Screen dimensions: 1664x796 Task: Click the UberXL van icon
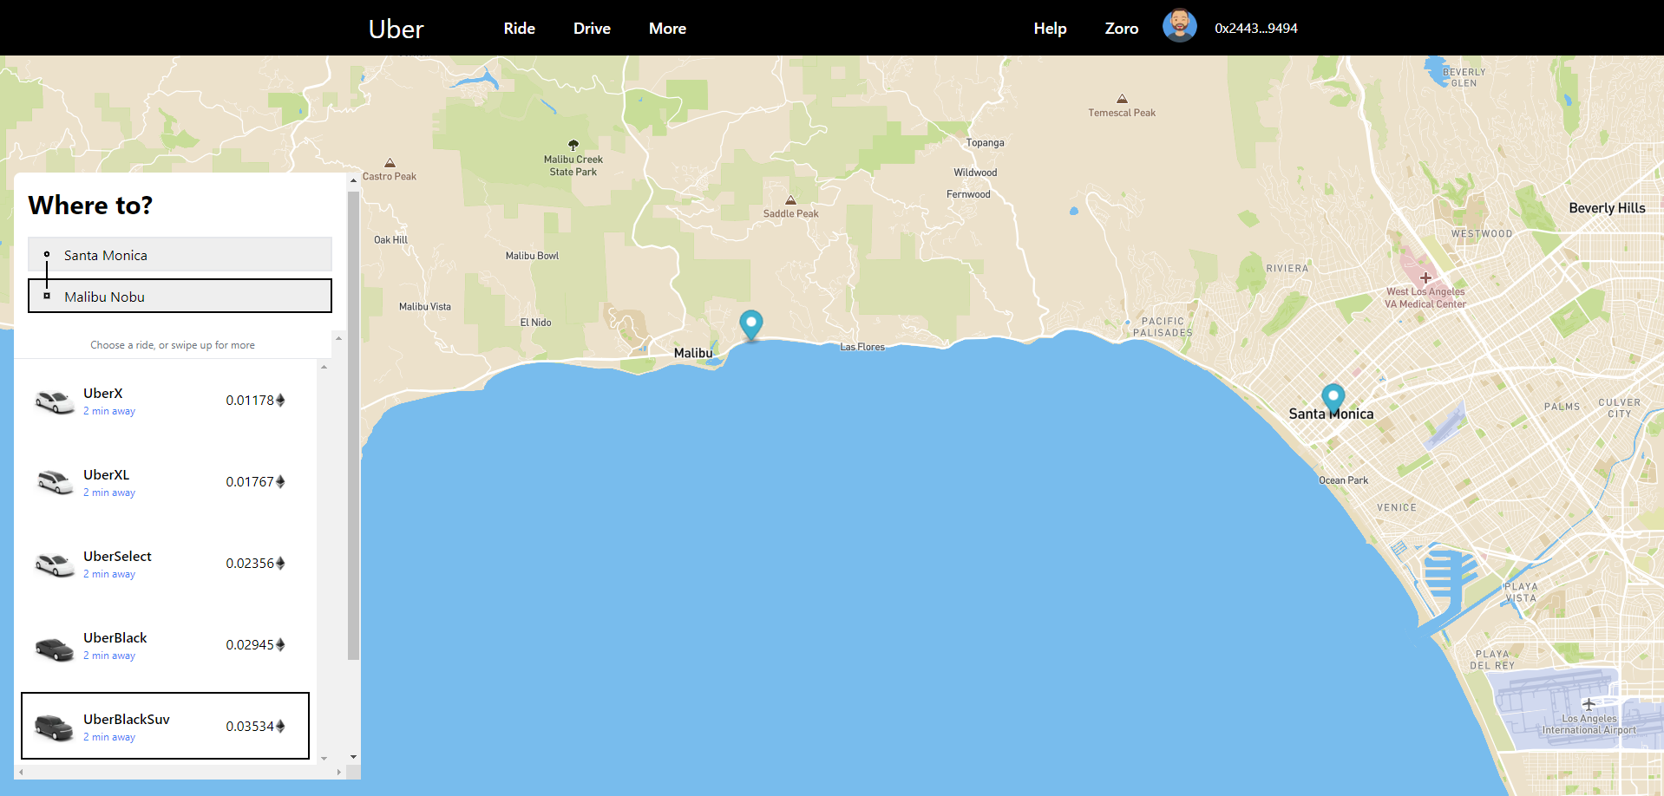coord(55,482)
